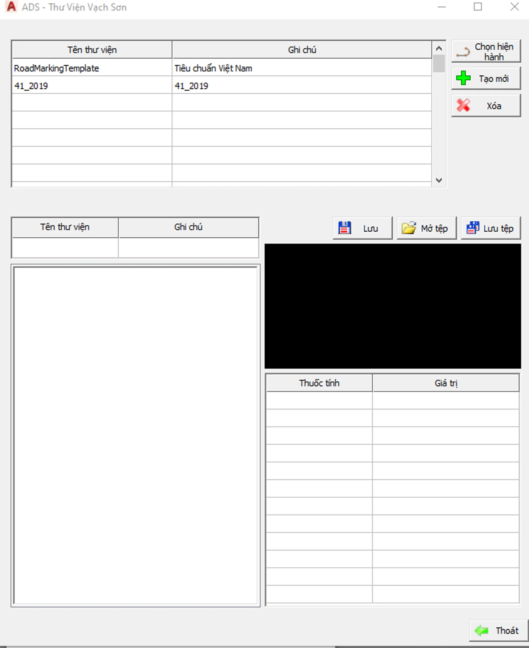Select the 41_2019 library name cell

[x=92, y=85]
